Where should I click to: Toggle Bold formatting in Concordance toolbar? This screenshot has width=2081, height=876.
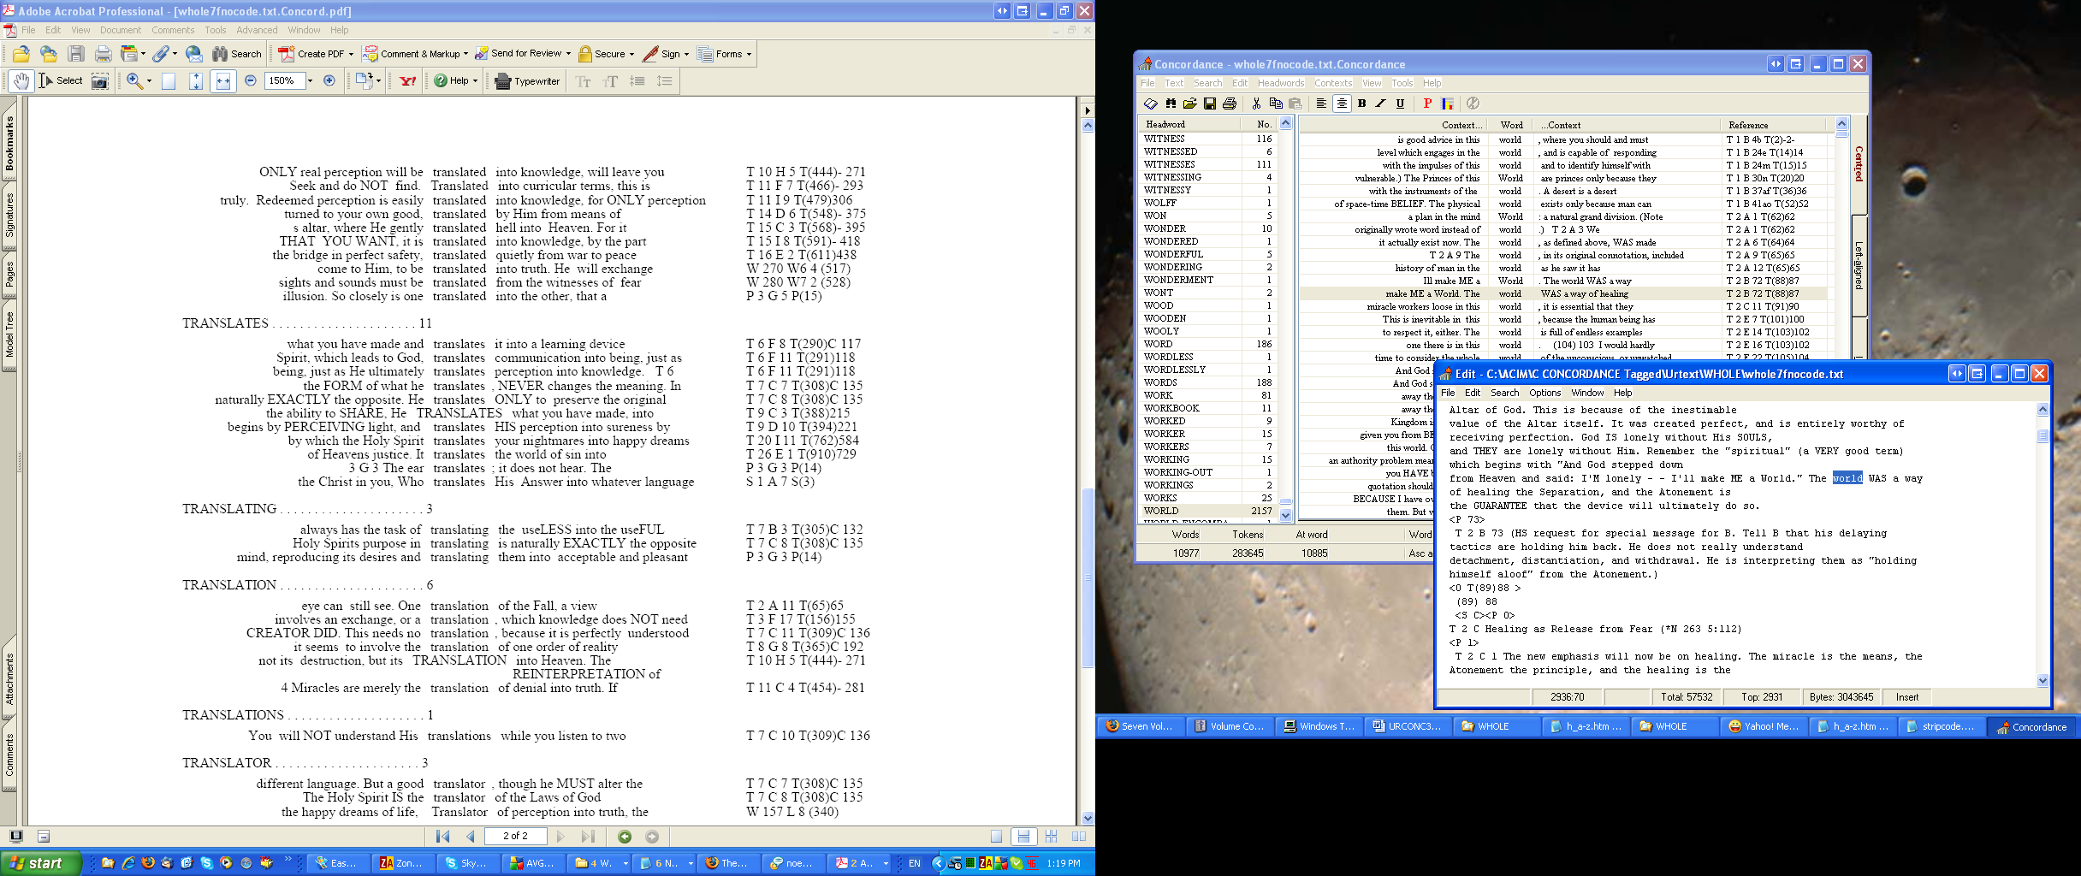coord(1361,104)
